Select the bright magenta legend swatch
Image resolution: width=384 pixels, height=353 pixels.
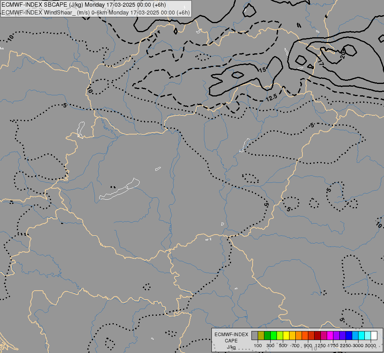pos(330,335)
